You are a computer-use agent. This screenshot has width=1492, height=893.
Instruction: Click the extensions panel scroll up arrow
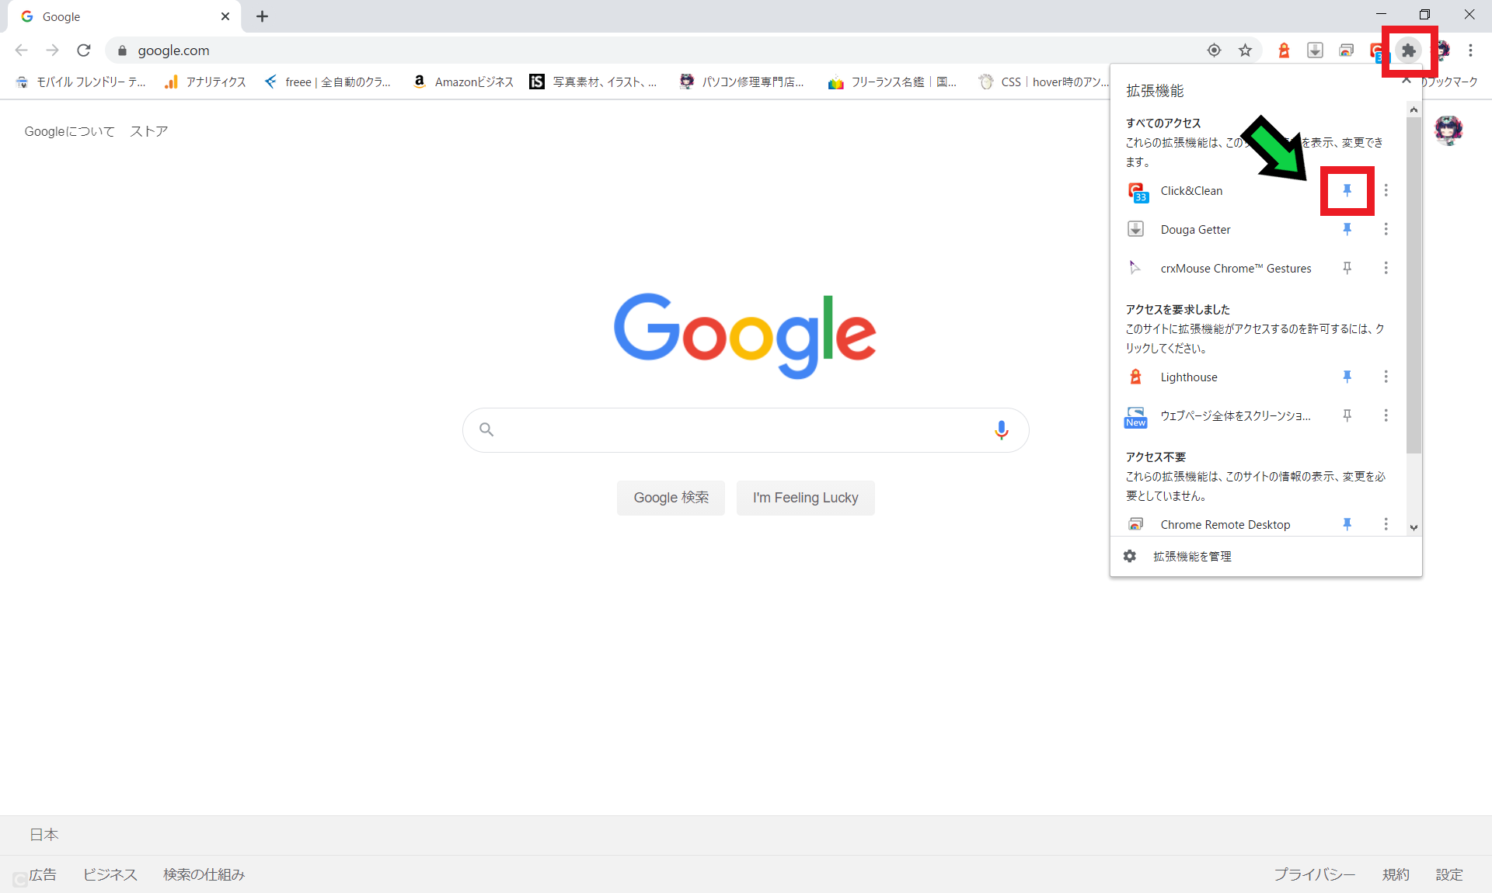[x=1414, y=109]
